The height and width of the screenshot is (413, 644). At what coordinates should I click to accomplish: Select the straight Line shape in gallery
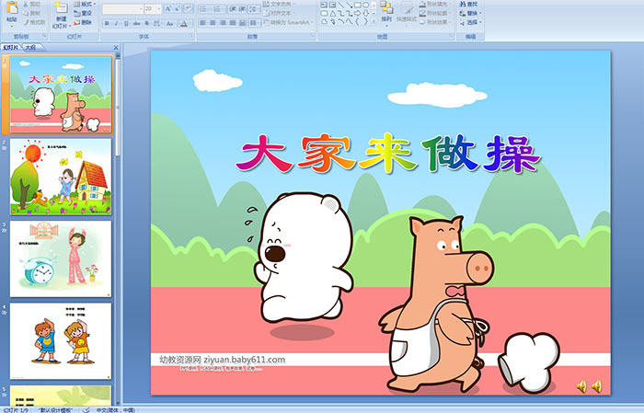click(x=340, y=5)
